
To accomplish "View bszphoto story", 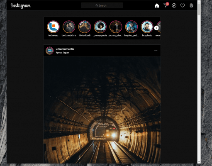I will 147,27.
